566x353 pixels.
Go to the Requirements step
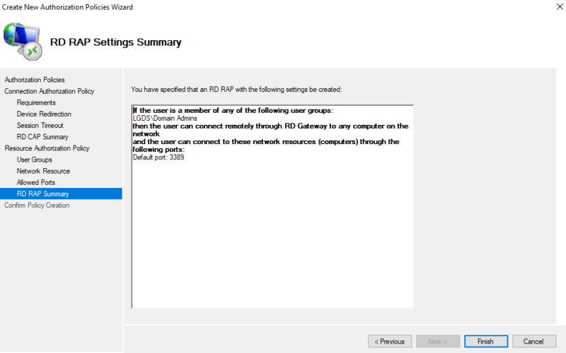[x=36, y=102]
